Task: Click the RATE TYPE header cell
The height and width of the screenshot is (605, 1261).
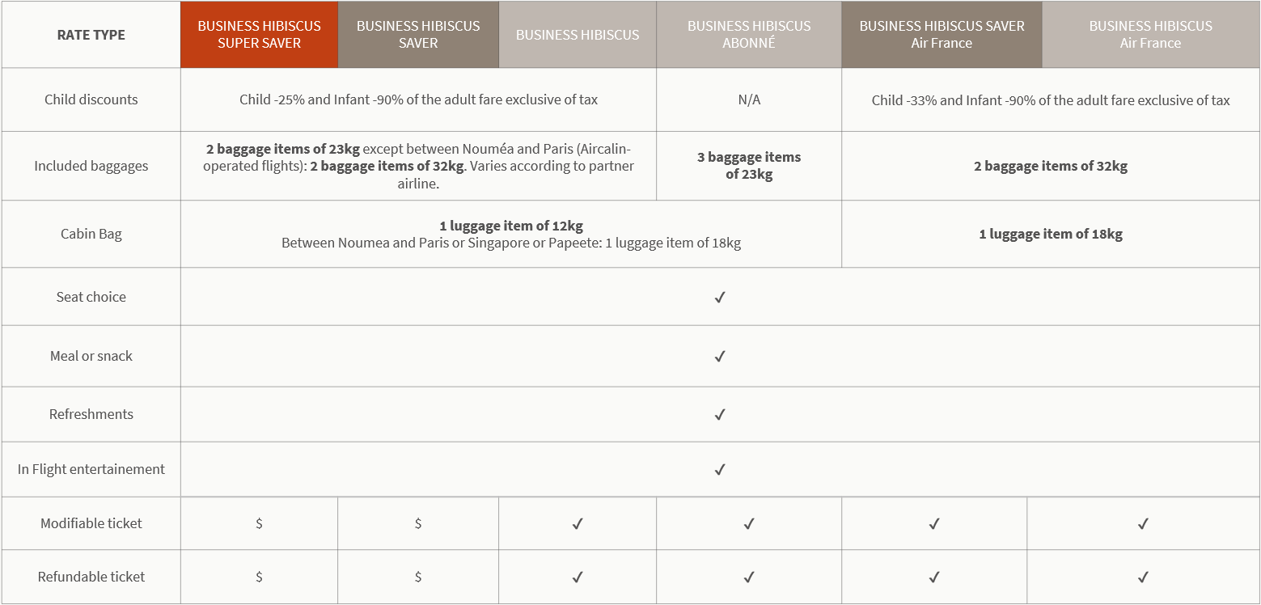Action: pos(91,35)
